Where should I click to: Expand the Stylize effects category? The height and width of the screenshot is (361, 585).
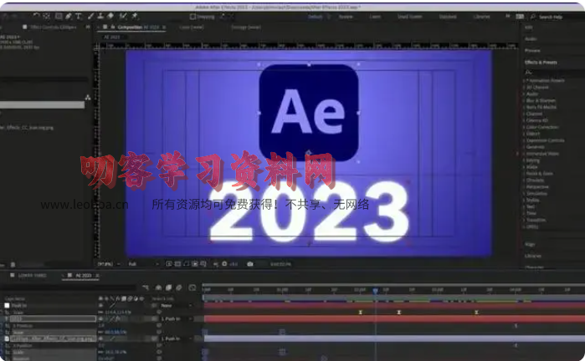[x=524, y=200]
